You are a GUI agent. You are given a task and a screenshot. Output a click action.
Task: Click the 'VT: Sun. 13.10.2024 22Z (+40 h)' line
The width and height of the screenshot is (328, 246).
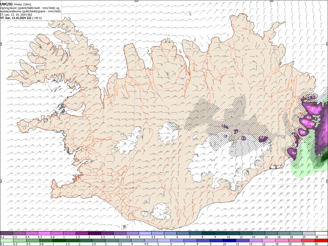[x=21, y=18]
